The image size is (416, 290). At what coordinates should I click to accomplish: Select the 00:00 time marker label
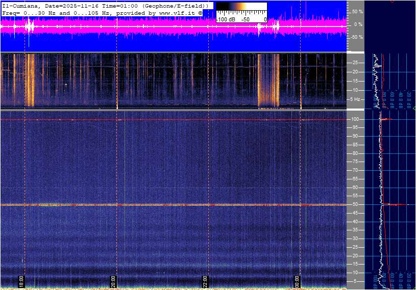297,281
